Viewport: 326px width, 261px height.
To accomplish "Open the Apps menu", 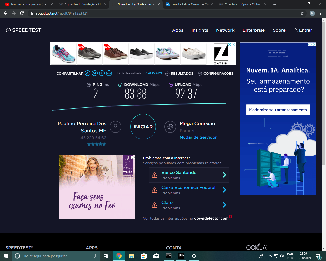I will [178, 30].
